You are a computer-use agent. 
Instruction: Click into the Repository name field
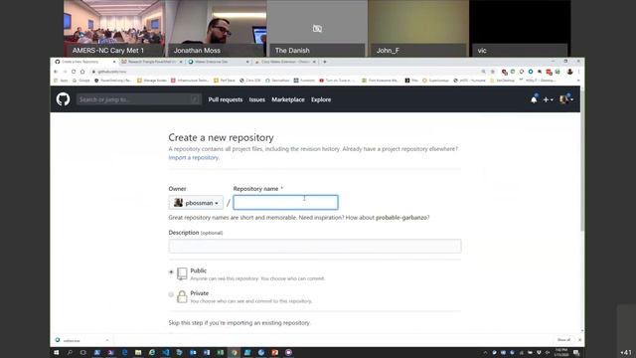click(x=285, y=202)
